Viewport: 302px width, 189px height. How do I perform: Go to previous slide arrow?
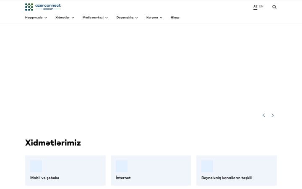point(264,115)
